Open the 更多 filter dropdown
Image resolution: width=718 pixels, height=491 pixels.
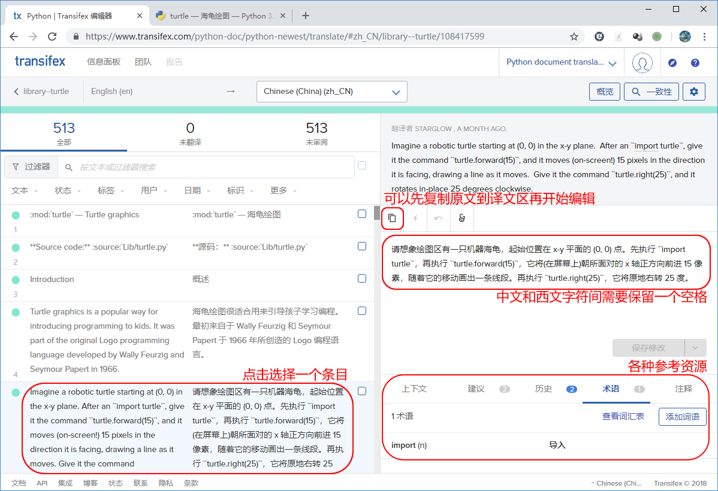[283, 190]
